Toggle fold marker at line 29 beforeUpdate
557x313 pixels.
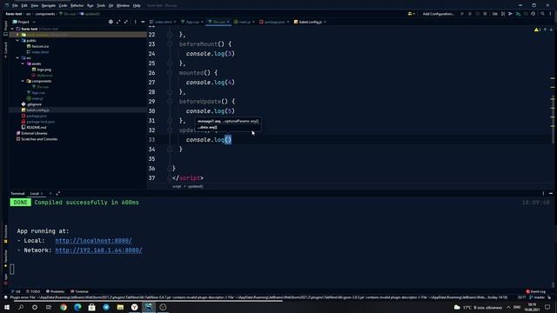[170, 102]
